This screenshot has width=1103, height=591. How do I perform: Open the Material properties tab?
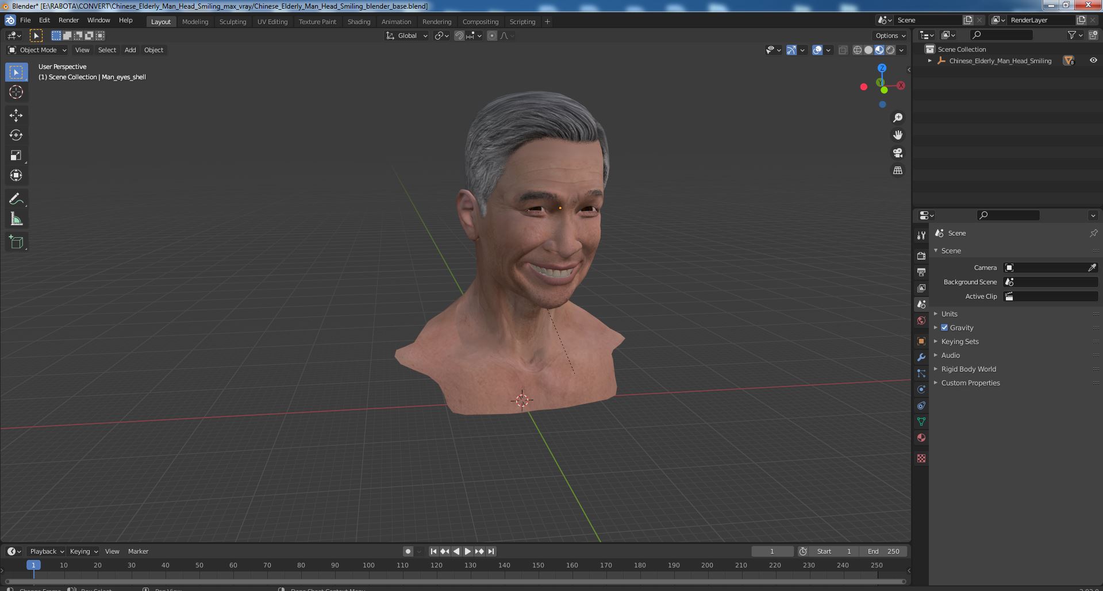pos(921,438)
